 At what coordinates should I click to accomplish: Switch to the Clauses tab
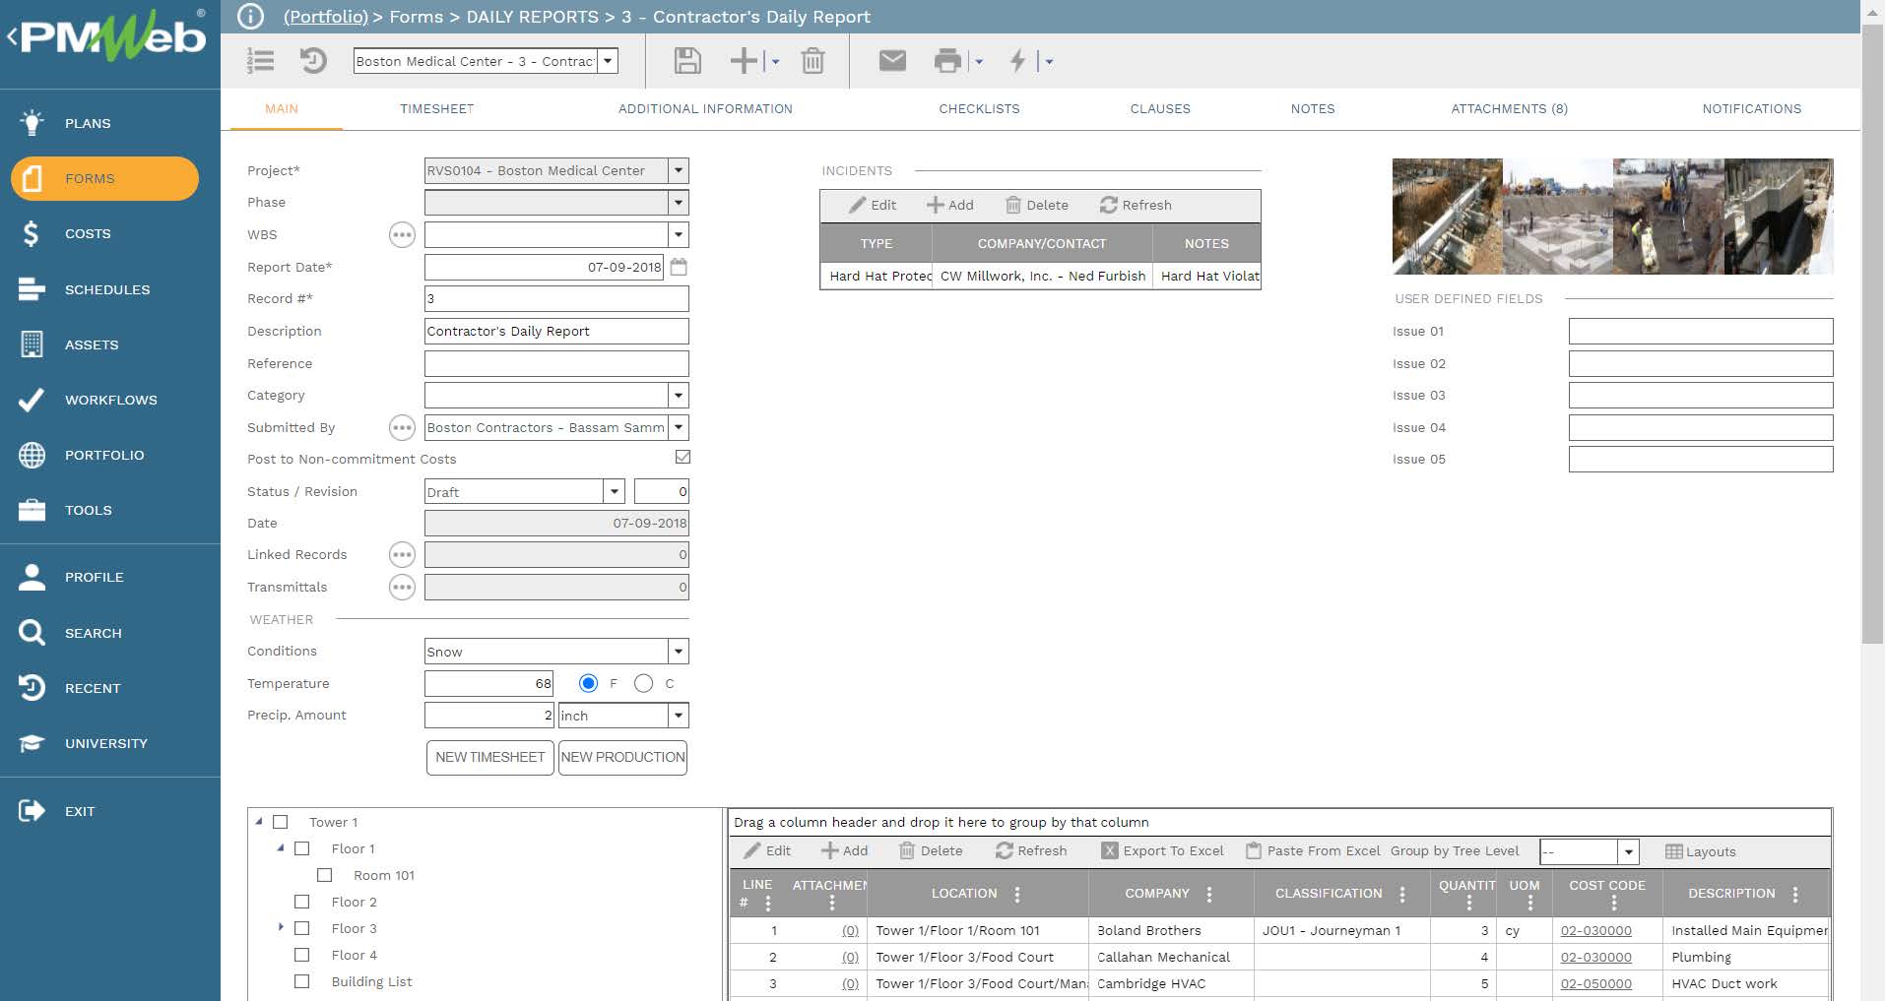pyautogui.click(x=1160, y=108)
